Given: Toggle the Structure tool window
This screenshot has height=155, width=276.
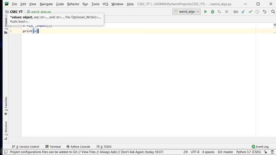Looking at the screenshot, I should [x=6, y=130].
